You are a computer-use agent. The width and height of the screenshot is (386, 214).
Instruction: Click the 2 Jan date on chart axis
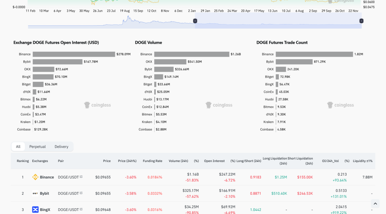click(192, 11)
